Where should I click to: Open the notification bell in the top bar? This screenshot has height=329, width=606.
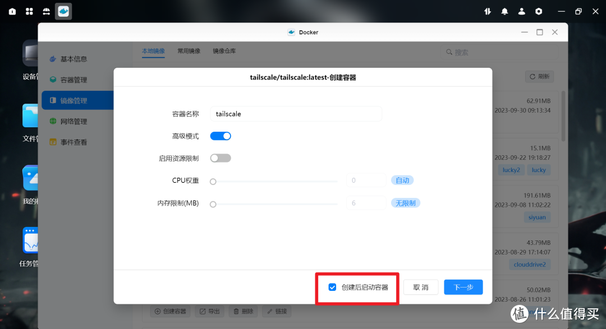click(504, 11)
